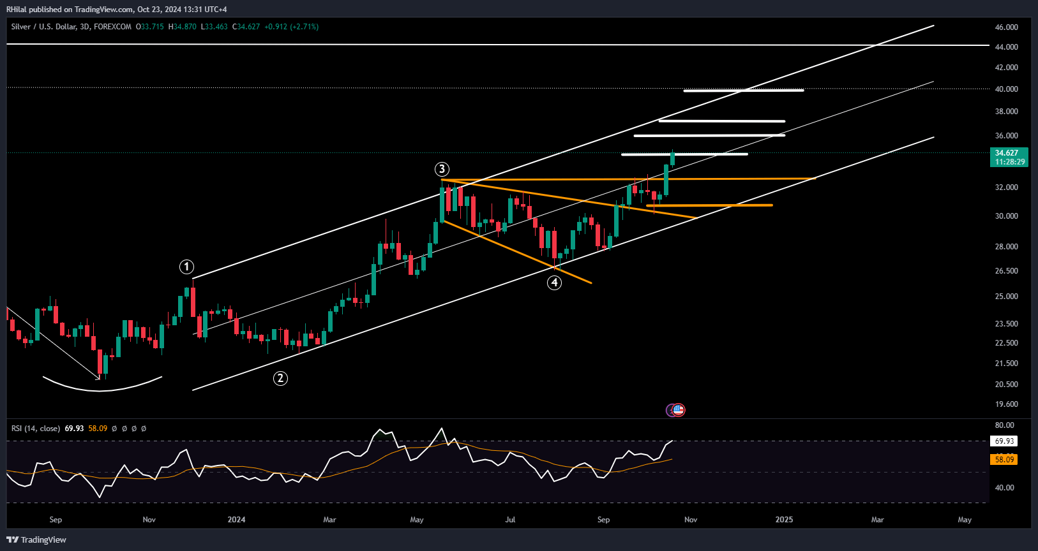
Task: Click the 2025 time axis label
Action: click(784, 520)
